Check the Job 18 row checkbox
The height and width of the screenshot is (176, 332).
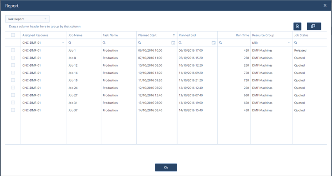13,80
